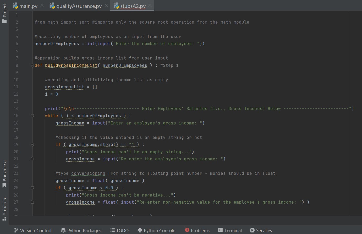Click the word 'sqrt' in the import statement
This screenshot has height=234, width=362.
pos(84,22)
